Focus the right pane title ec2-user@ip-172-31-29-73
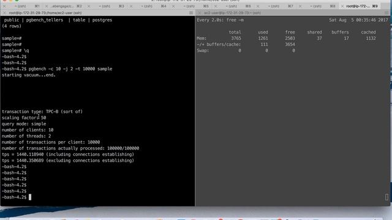 click(232, 13)
